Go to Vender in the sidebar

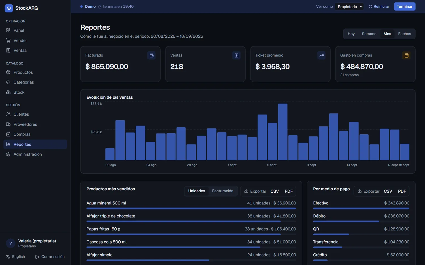35,40
